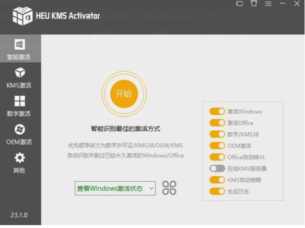Viewport: 305px width, 228px height.
Task: Expand the 查看Windows激活状态 dropdown
Action: point(115,188)
